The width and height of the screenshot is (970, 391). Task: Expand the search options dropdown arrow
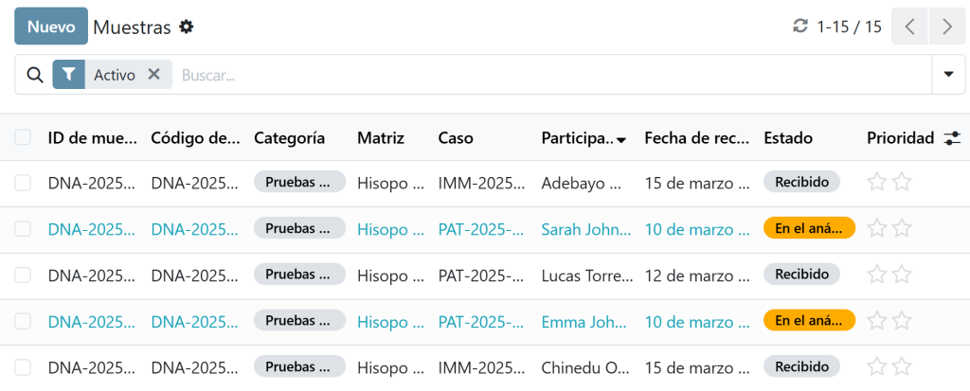[948, 75]
